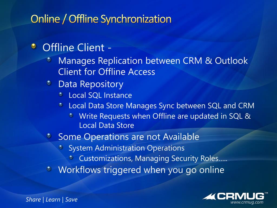The height and width of the screenshot is (208, 277).
Task: Select "Some Operations are not Available" text
Action: pos(128,137)
